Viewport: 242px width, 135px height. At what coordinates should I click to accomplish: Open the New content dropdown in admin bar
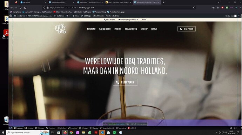pyautogui.click(x=76, y=16)
